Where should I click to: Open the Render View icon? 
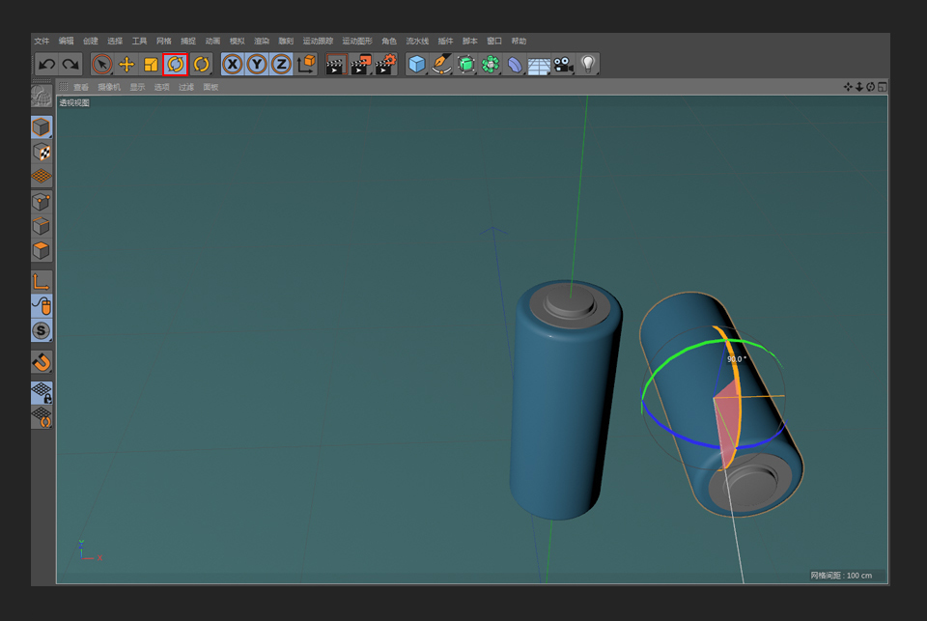pos(335,64)
